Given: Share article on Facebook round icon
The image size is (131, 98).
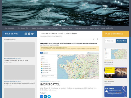Looking at the screenshot, I should pyautogui.click(x=42, y=96).
